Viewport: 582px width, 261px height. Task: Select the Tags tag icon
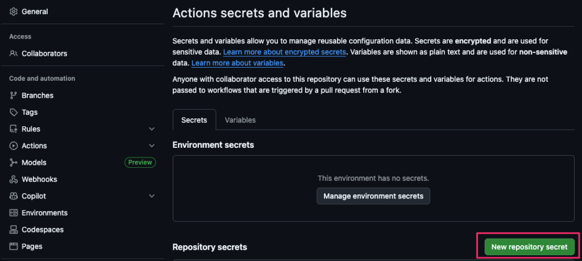tap(14, 112)
